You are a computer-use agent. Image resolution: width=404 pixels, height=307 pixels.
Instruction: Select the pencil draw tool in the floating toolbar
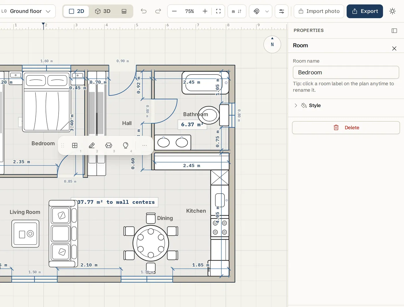click(92, 145)
